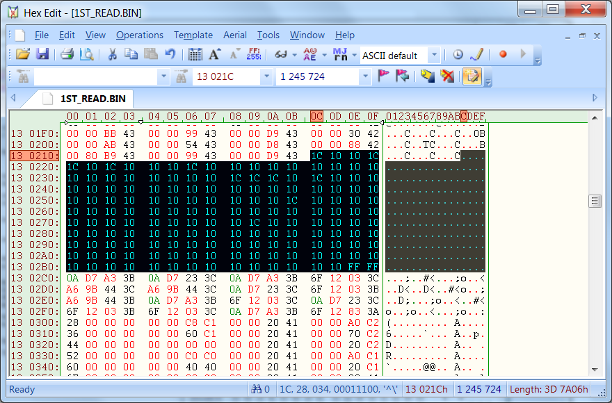Play macro with arrow icon

click(523, 54)
